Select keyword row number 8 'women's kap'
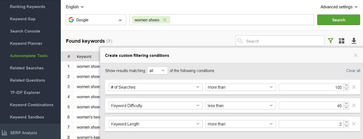This screenshot has height=139, width=363. [x=80, y=137]
